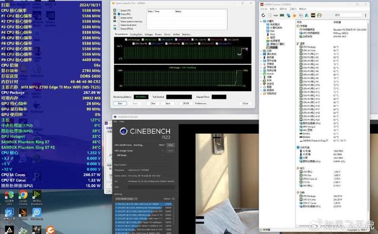378x234 pixels.
Task: Click the SAMNIX Phantom King S7 #2 row
Action: 51,147
